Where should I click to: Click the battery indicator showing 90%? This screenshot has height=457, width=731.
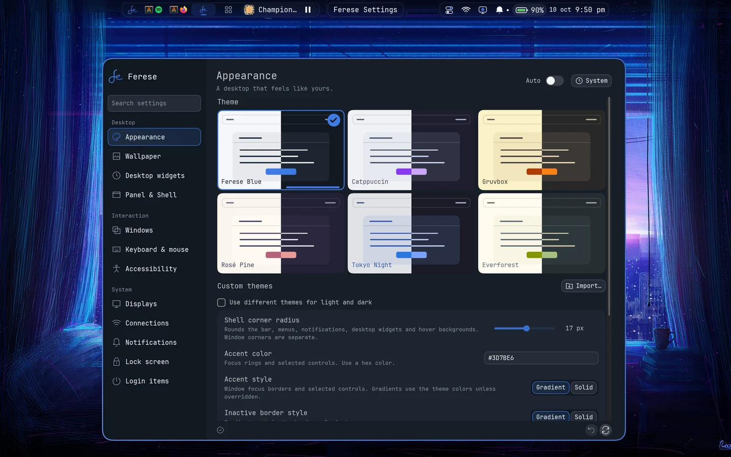click(529, 10)
